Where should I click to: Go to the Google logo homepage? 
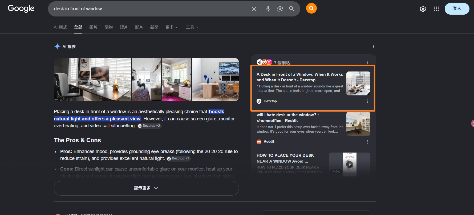[21, 9]
